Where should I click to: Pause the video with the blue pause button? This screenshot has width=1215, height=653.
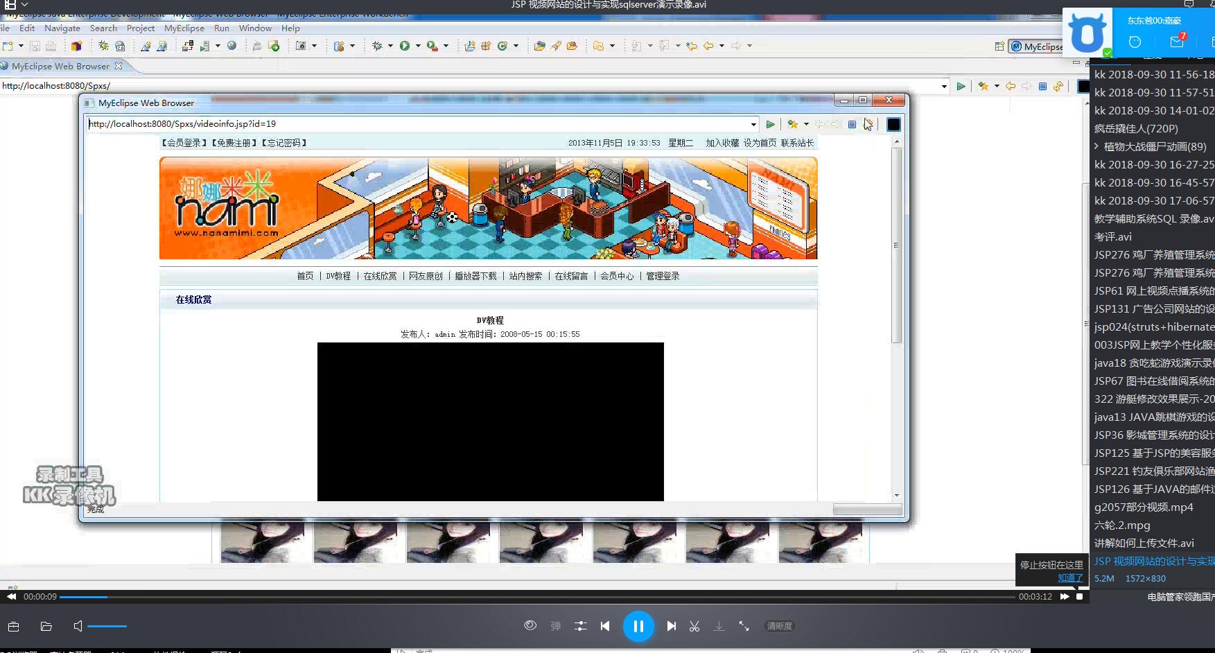[638, 626]
